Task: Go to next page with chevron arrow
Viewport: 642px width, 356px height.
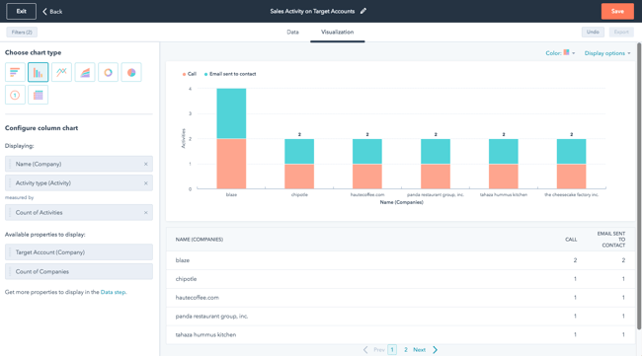Action: (x=436, y=350)
